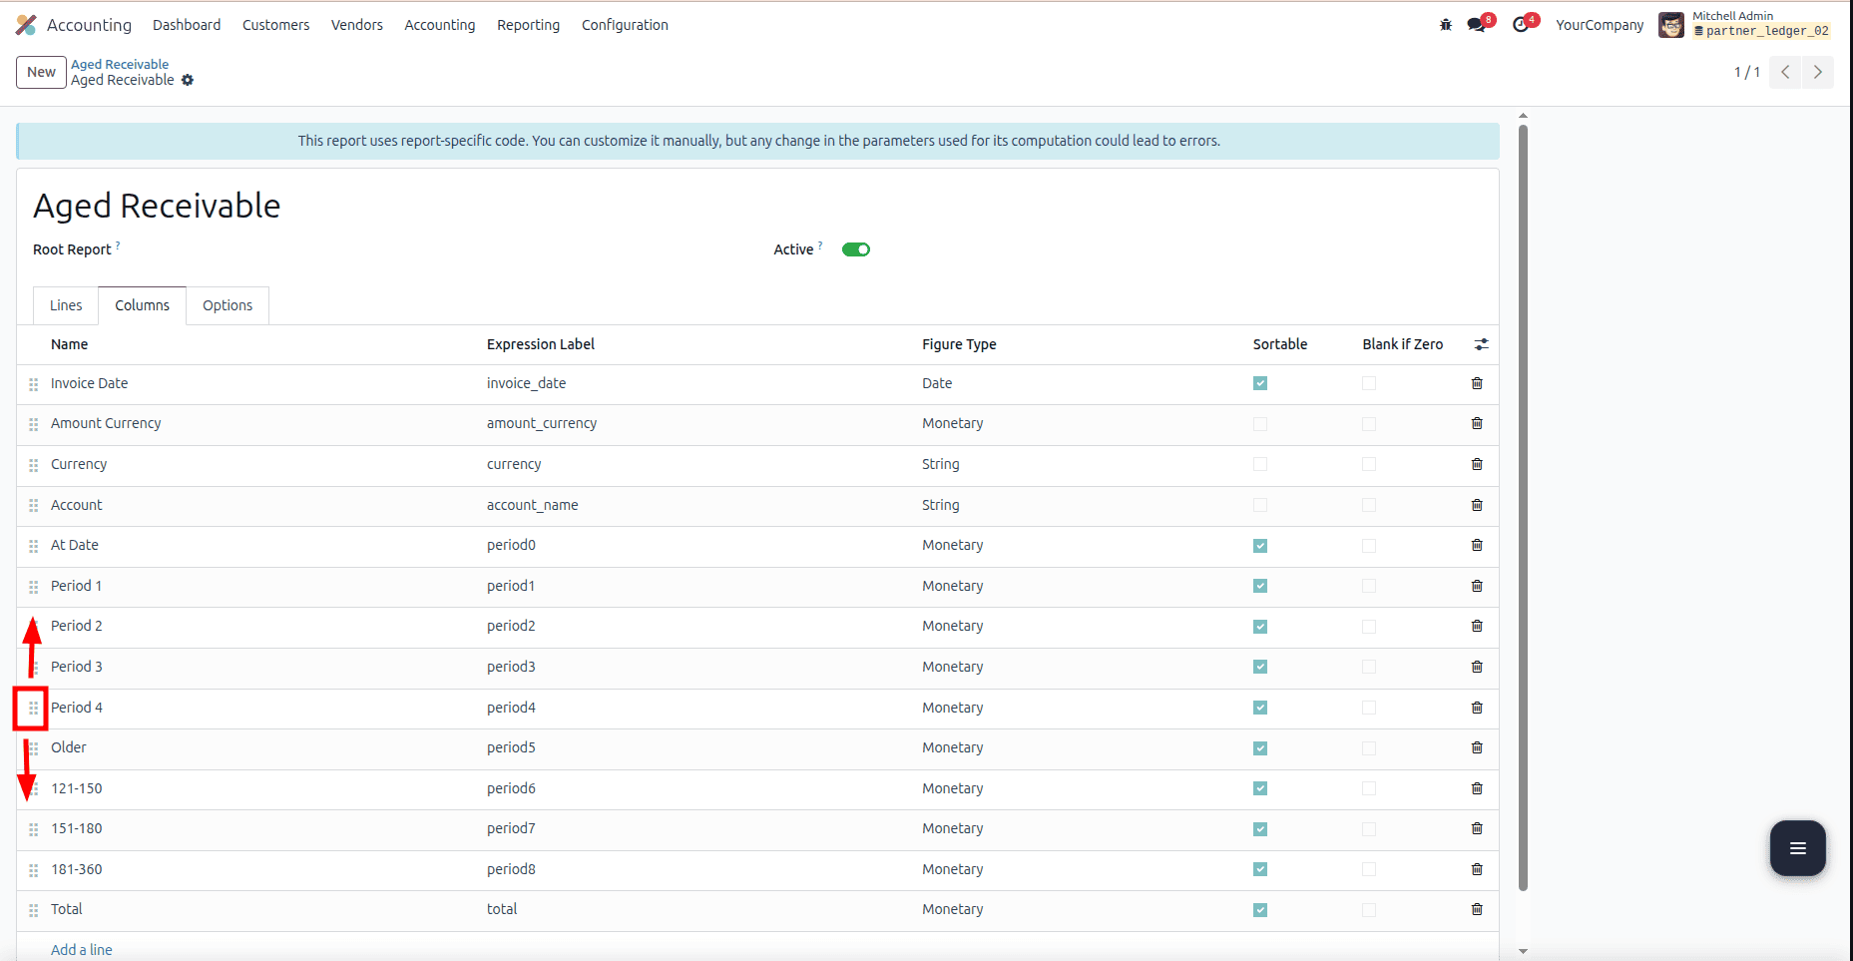Go to the Dashboard menu item
This screenshot has width=1853, height=961.
(x=187, y=25)
